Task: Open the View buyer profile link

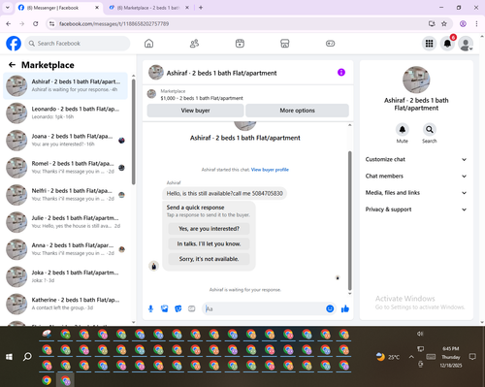Action: tap(270, 170)
